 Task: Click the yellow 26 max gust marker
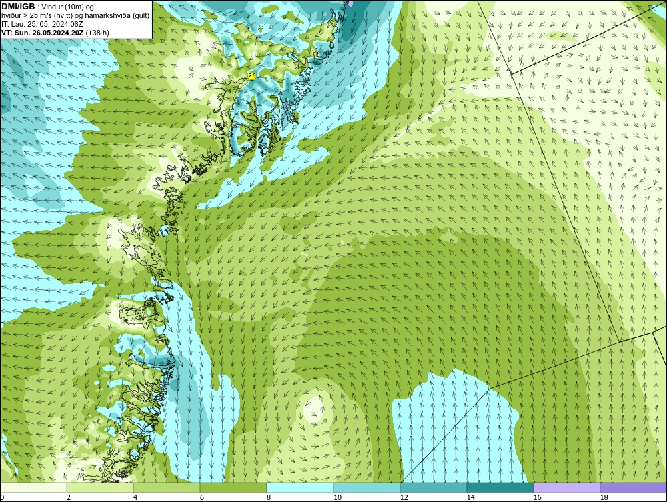coord(252,75)
